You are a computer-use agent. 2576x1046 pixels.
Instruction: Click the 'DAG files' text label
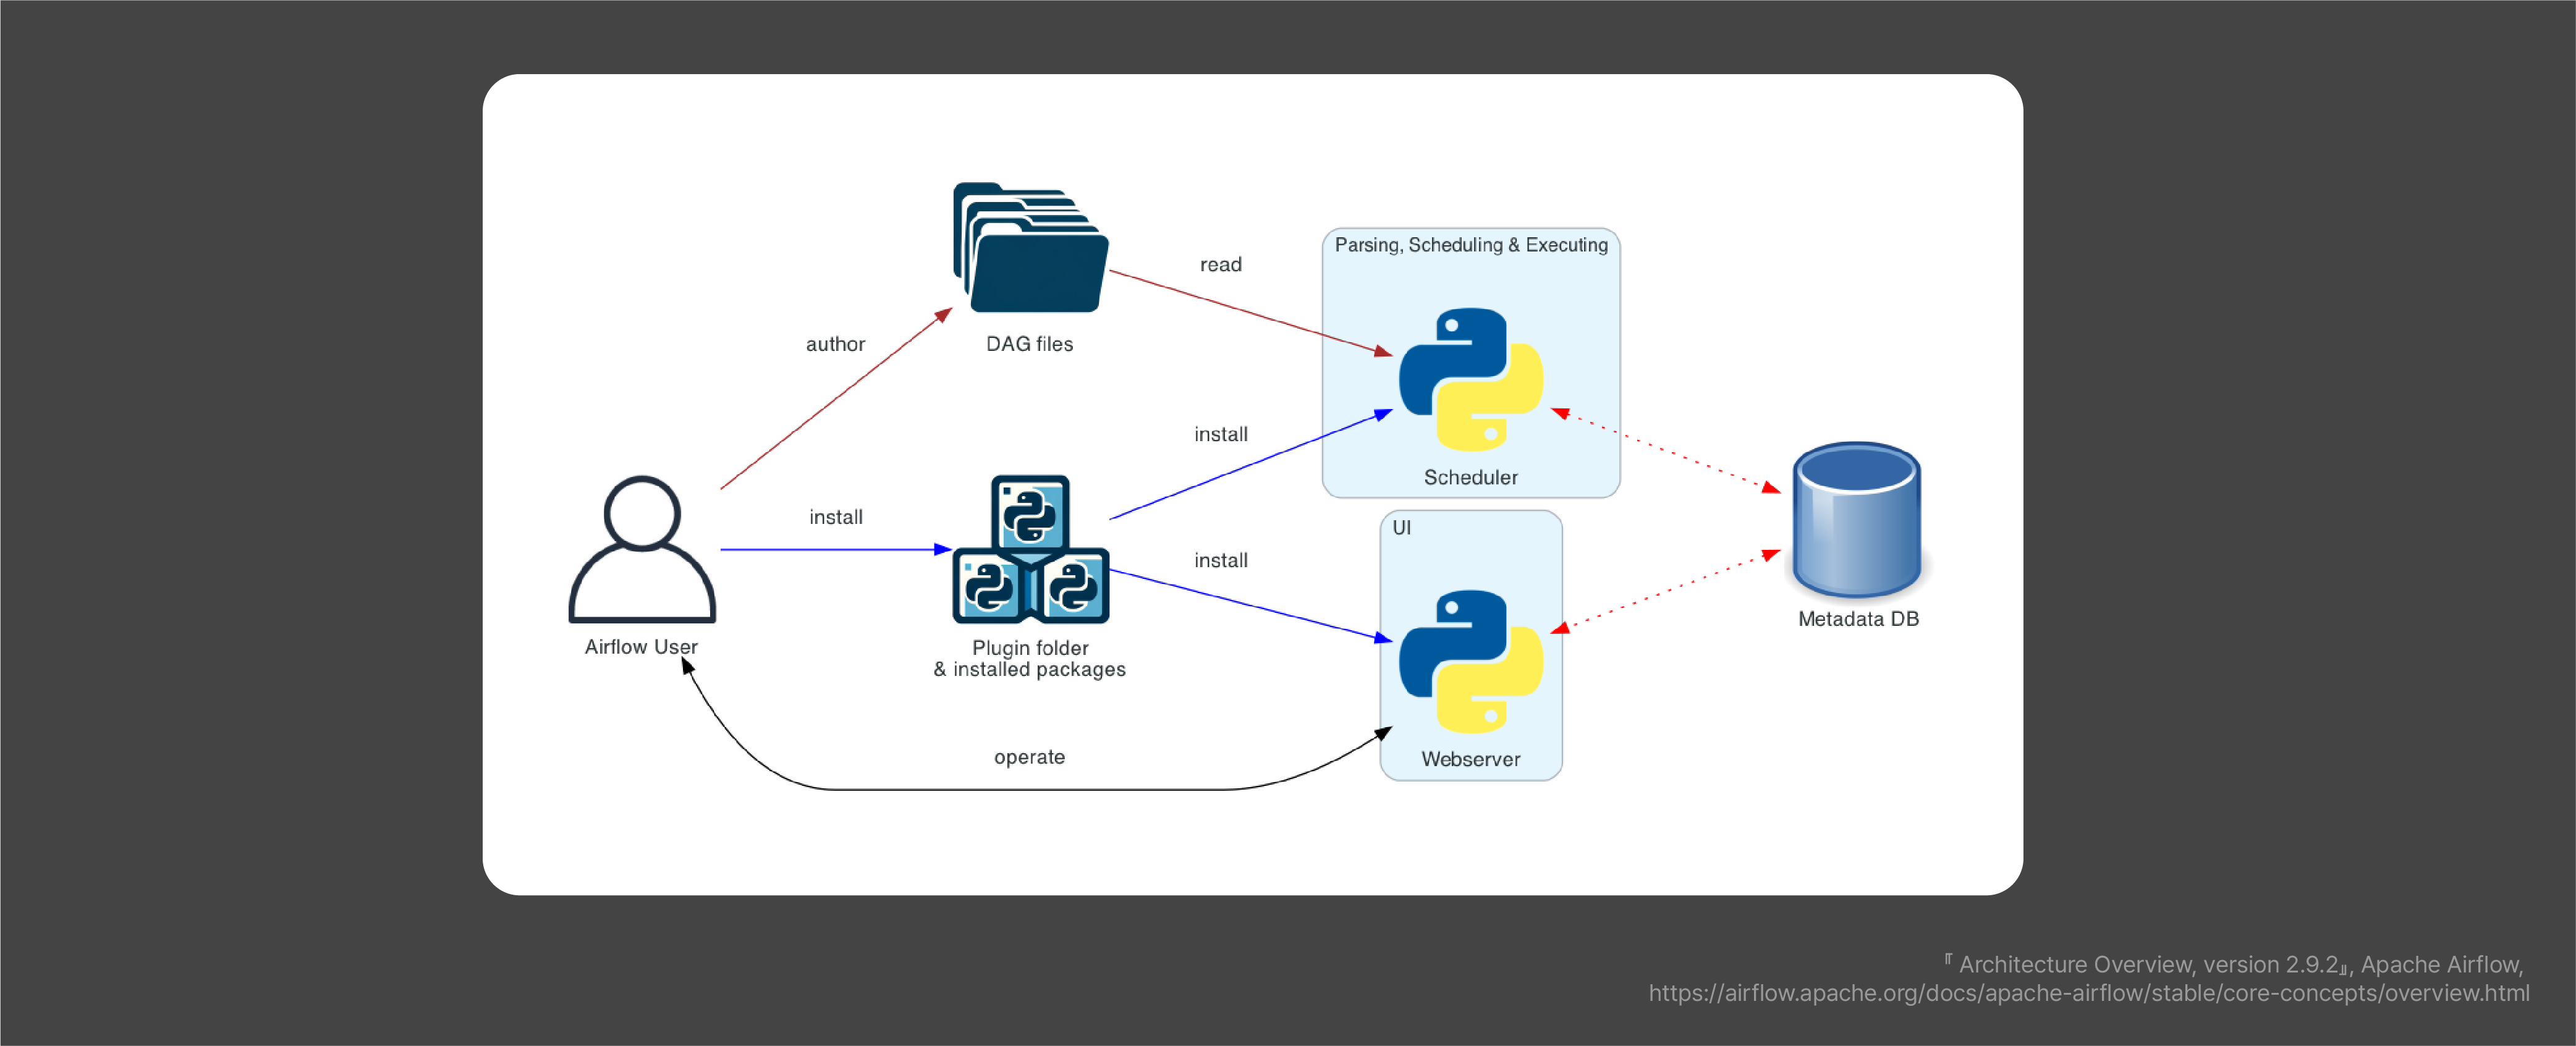click(x=1029, y=344)
